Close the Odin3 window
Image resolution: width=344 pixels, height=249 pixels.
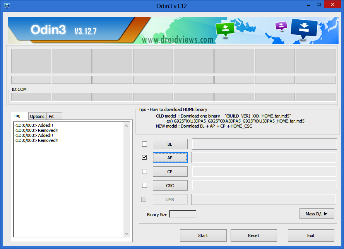[x=333, y=5]
